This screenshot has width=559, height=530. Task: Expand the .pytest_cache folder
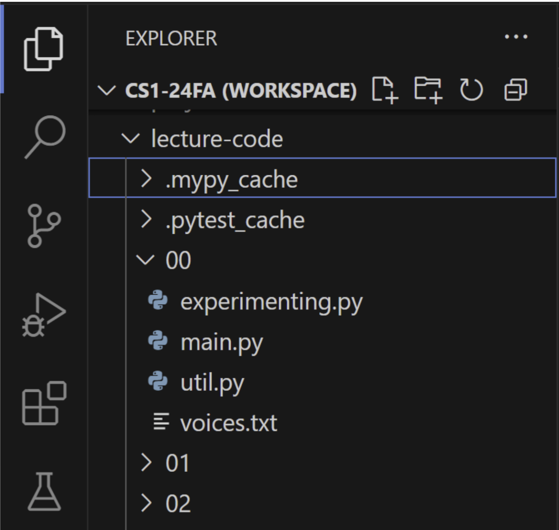[x=235, y=220]
